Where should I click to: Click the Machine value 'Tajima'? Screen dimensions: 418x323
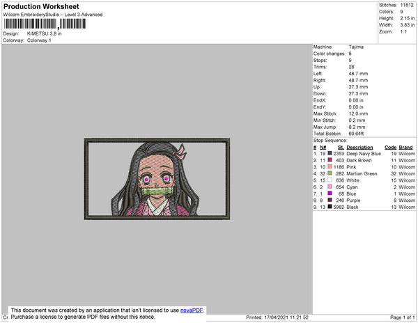[x=356, y=47]
